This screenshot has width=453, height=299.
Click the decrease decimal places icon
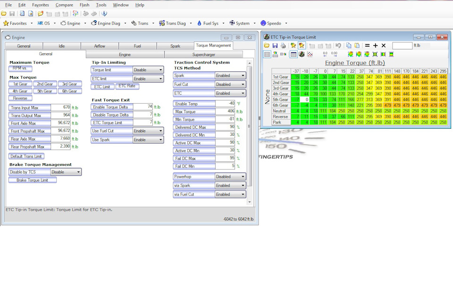325,54
